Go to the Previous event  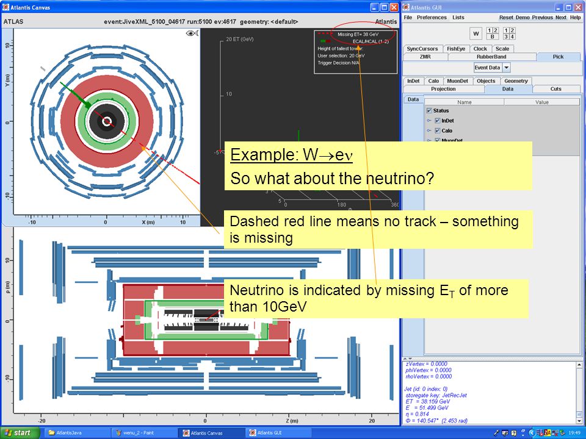[542, 18]
